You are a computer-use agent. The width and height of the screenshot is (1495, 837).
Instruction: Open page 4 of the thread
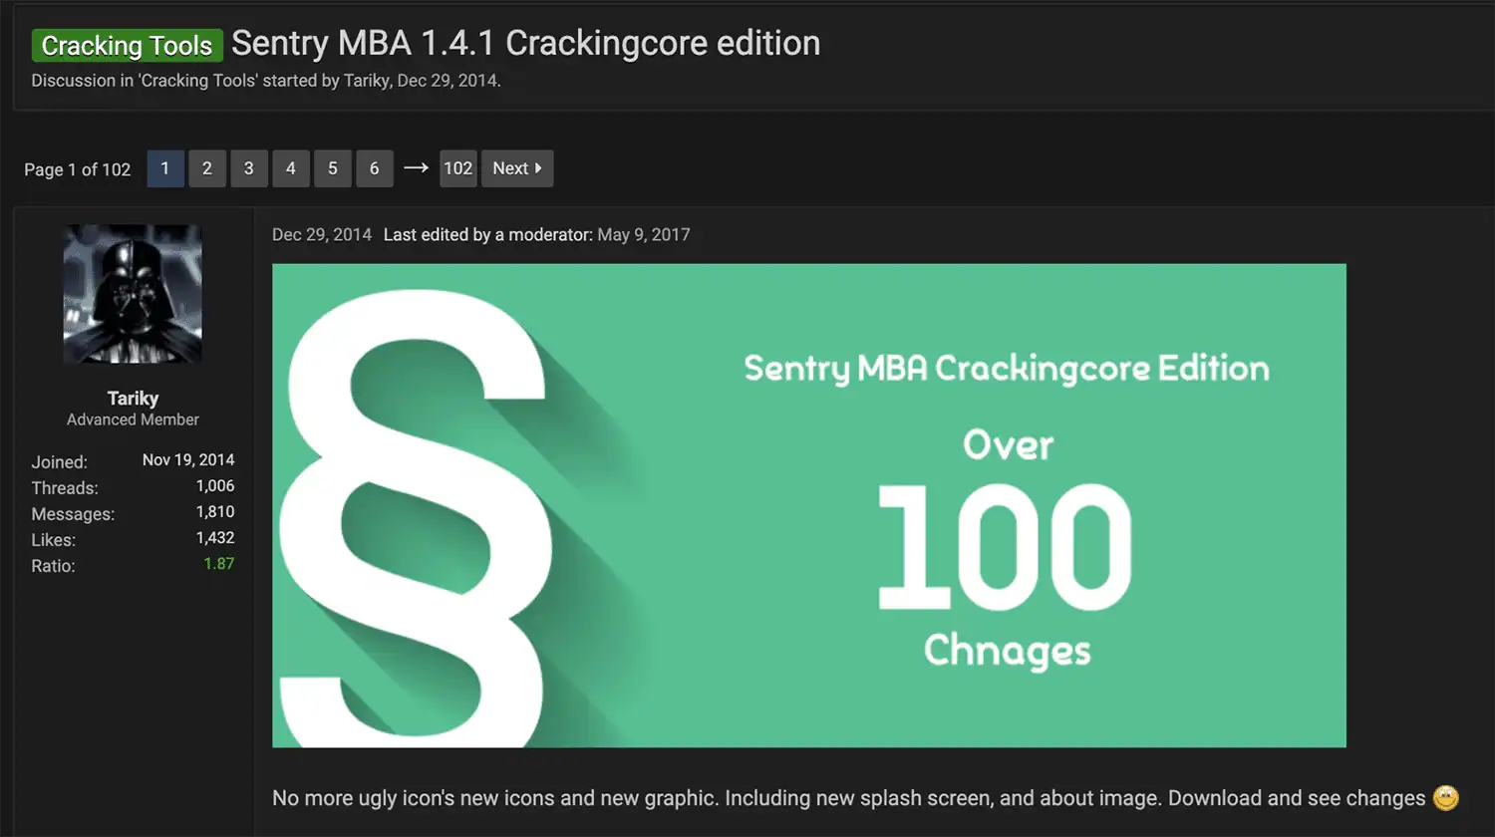291,168
